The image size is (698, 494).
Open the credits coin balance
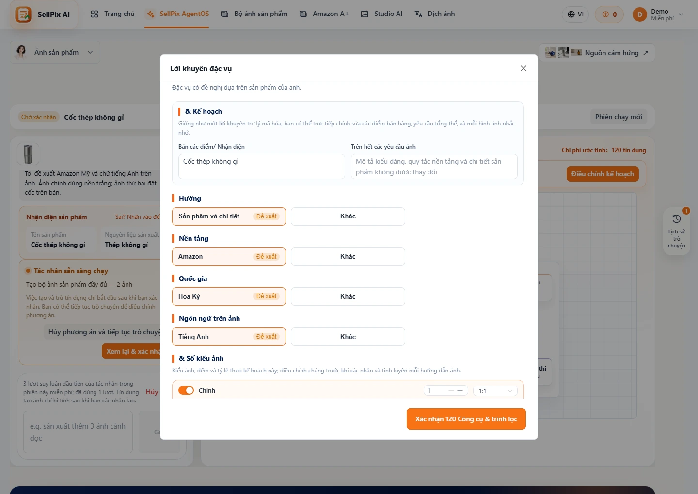pos(610,15)
